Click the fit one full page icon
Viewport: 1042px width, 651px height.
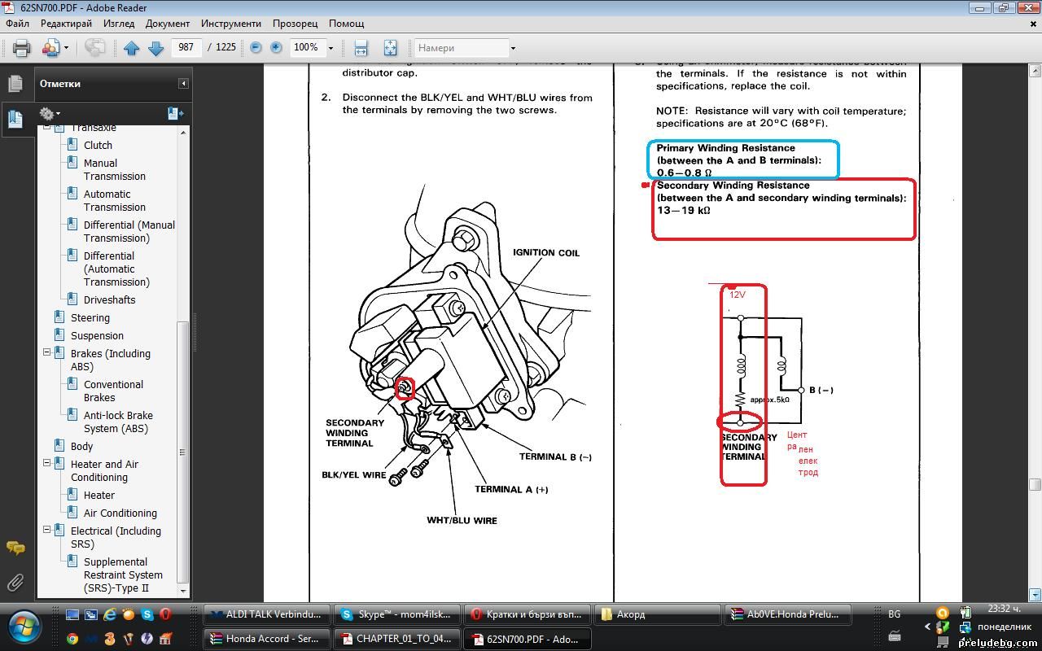[x=390, y=48]
